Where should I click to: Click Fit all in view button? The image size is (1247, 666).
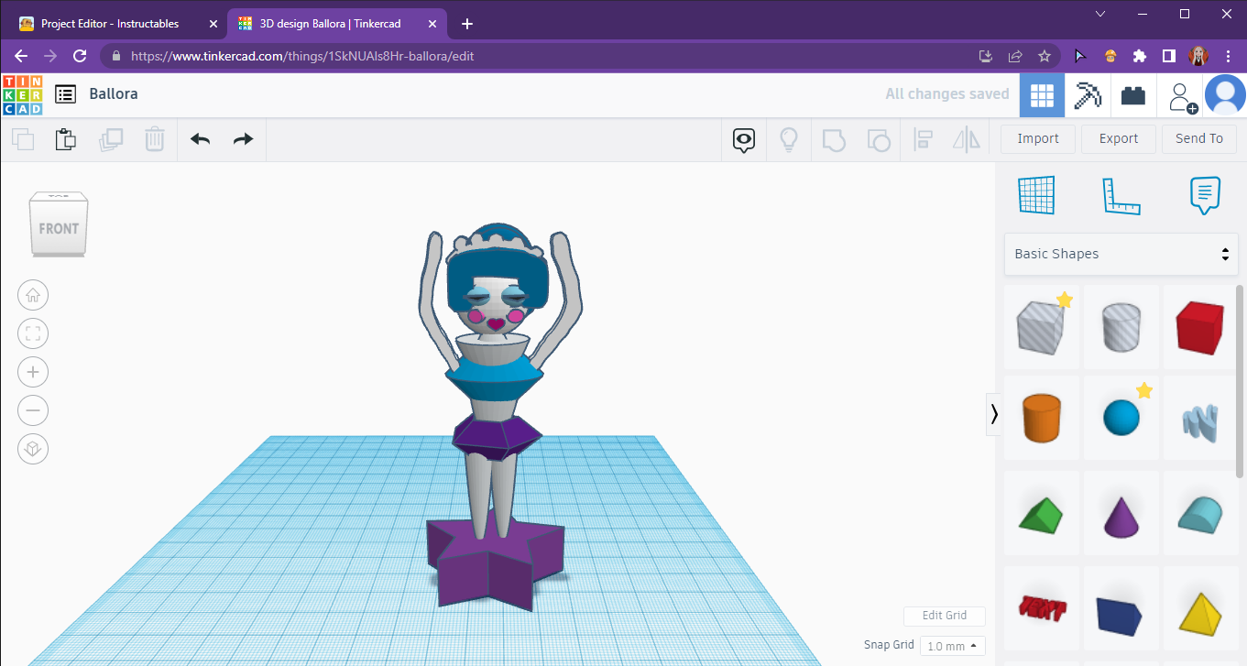[33, 333]
